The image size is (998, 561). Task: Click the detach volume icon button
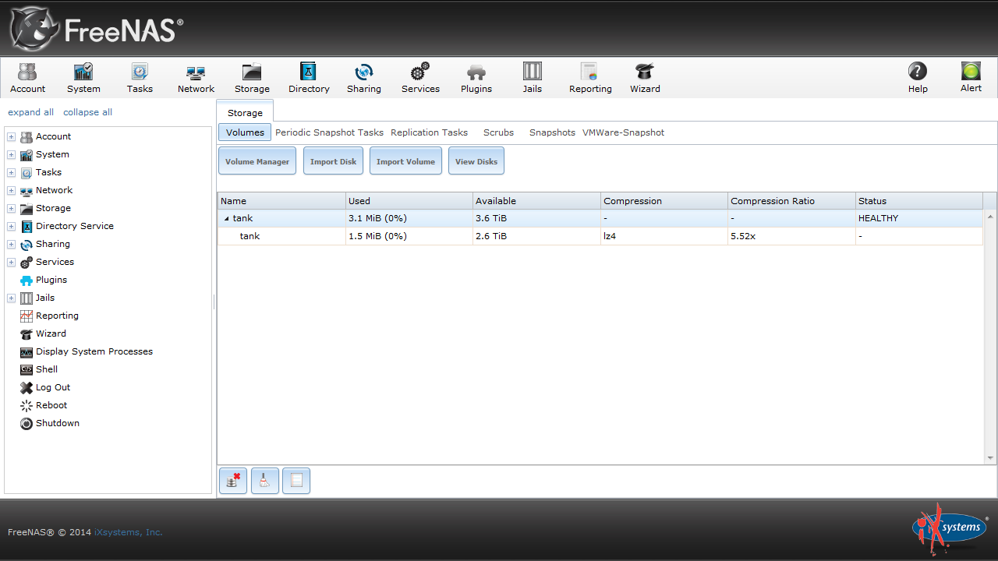pyautogui.click(x=233, y=481)
